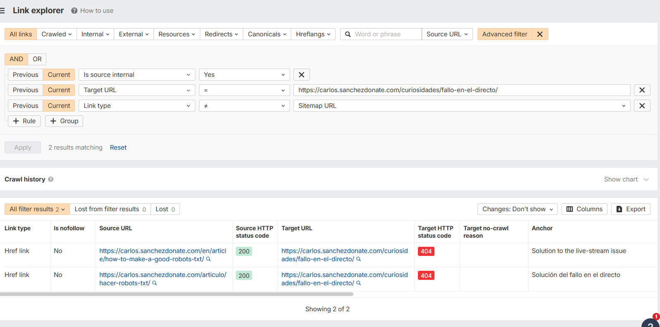Screen dimensions: 660x327
Task: Select Current for the Link type rule
Action: click(59, 106)
